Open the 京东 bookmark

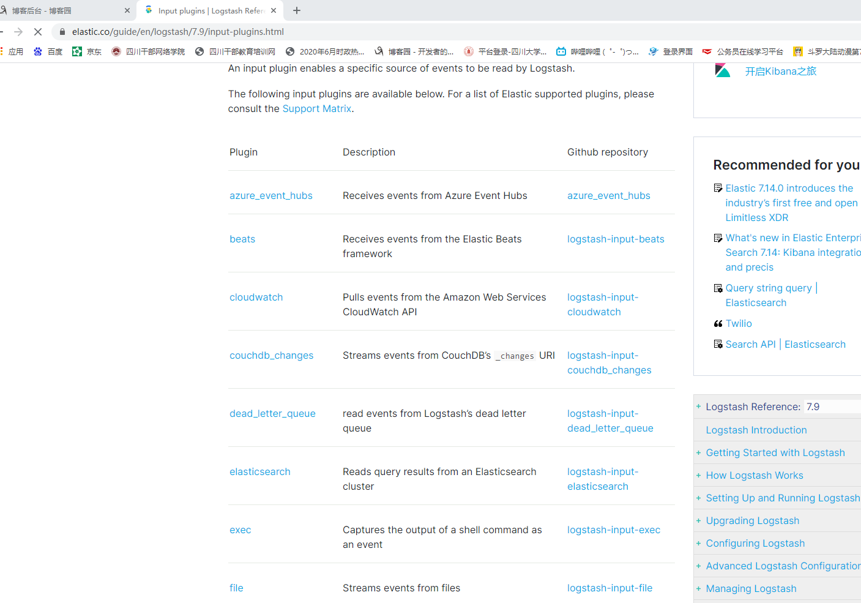(87, 51)
